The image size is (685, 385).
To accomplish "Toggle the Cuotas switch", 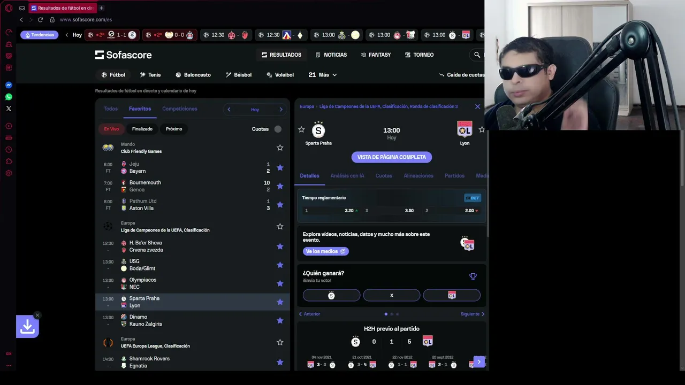I will click(278, 129).
